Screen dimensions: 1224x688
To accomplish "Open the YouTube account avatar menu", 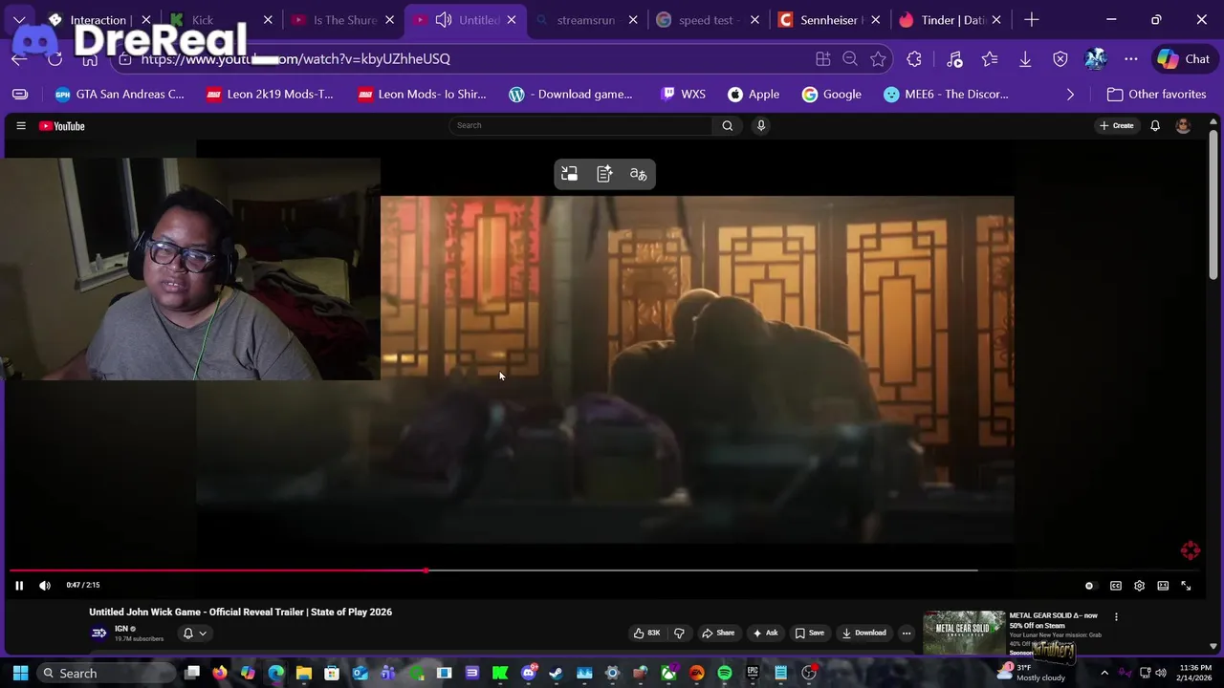I will [x=1183, y=125].
